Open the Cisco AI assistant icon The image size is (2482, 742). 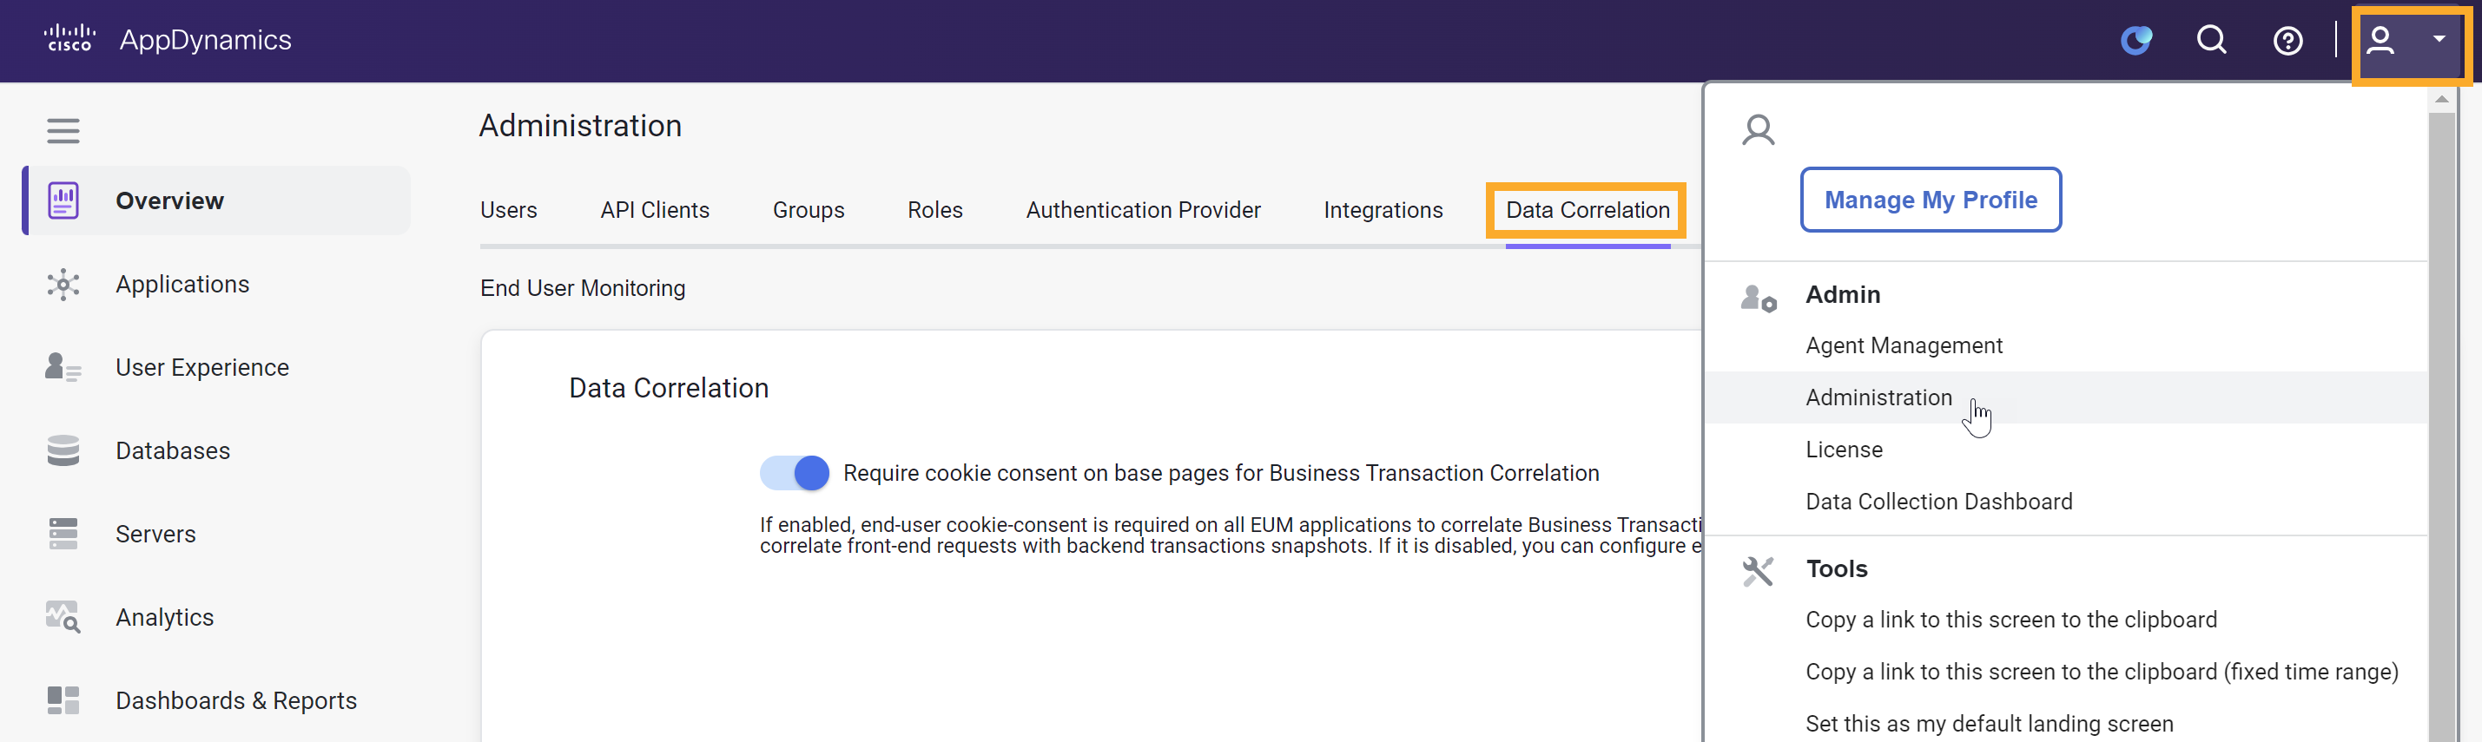2136,41
